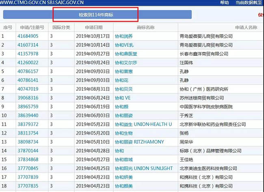Open registration number 38098734
264x192 pixels.
(28, 142)
